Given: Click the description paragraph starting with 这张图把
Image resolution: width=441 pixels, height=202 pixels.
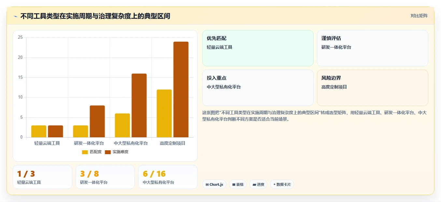Looking at the screenshot, I should 315,116.
